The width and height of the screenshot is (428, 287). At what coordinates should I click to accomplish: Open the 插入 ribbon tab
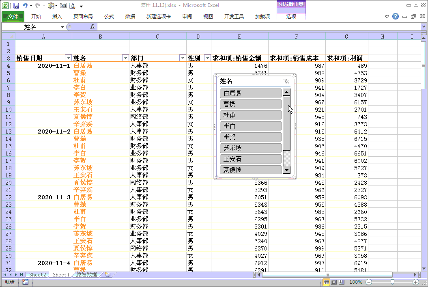pos(57,16)
